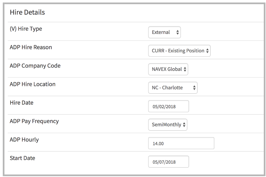Click the ADP Hourly label
This screenshot has width=266, height=177.
coord(24,139)
